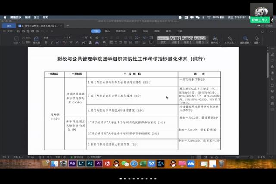The width and height of the screenshot is (276, 184).
Task: Click the zoom in plus button
Action: (252, 157)
